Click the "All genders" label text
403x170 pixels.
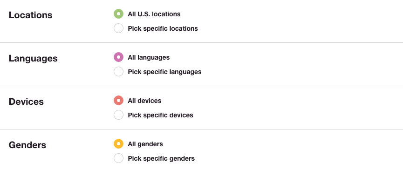[x=145, y=144]
